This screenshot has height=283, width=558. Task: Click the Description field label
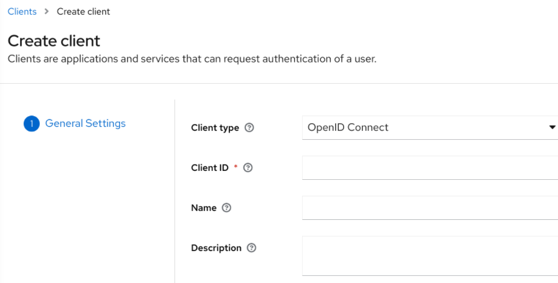click(x=216, y=248)
